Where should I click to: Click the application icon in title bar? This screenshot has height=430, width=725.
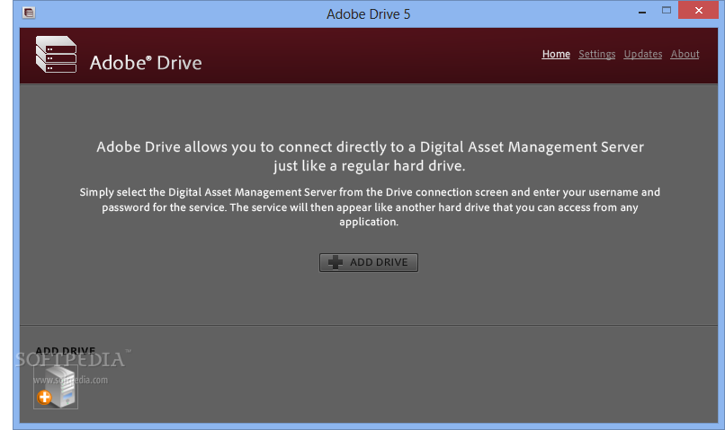(29, 13)
